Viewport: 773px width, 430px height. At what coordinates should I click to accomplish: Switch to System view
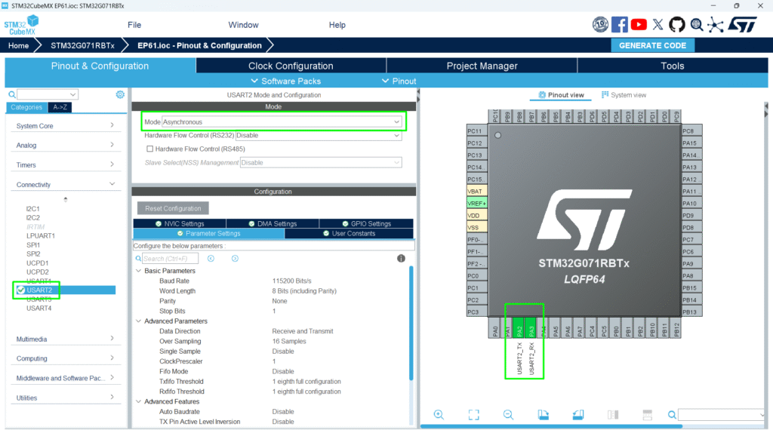click(624, 95)
